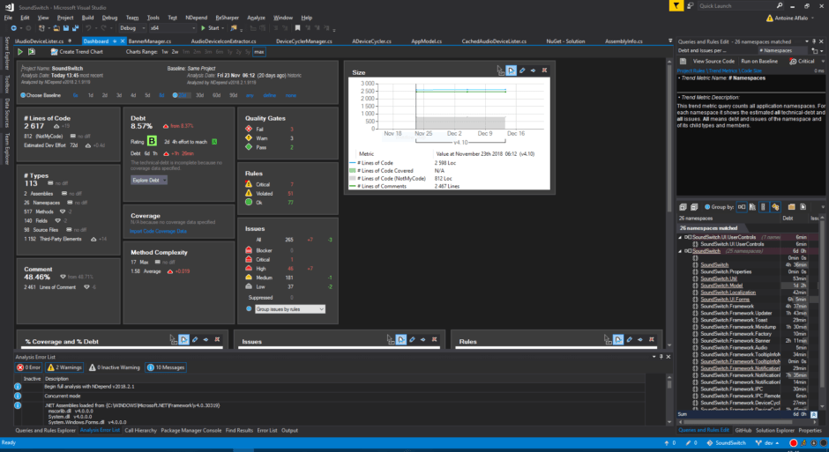The image size is (829, 452).
Task: Click the feedback icon next to Quick Launch
Action: pyautogui.click(x=690, y=6)
